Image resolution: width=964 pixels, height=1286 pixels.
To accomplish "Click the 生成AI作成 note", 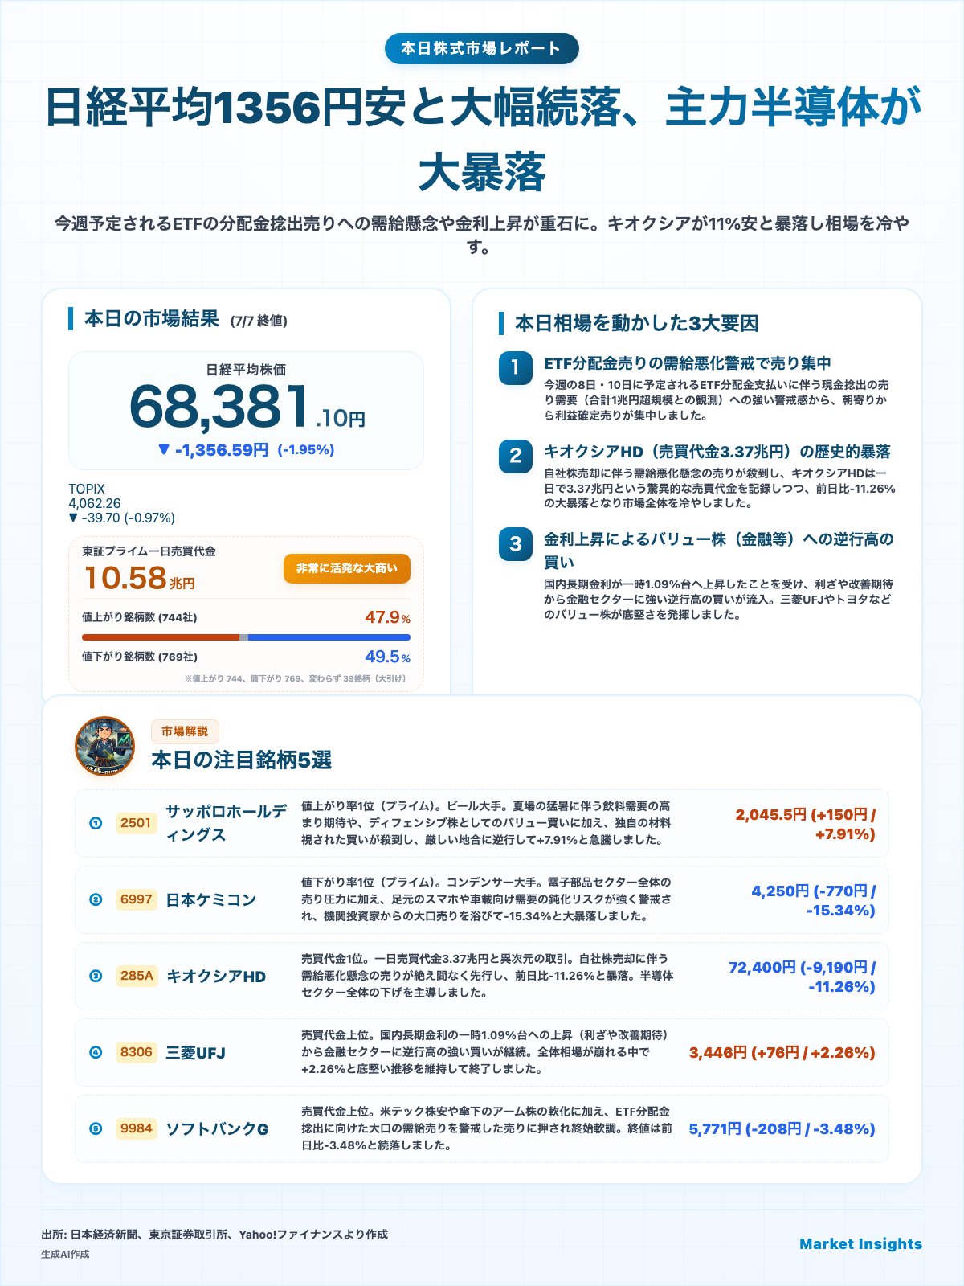I will (65, 1254).
